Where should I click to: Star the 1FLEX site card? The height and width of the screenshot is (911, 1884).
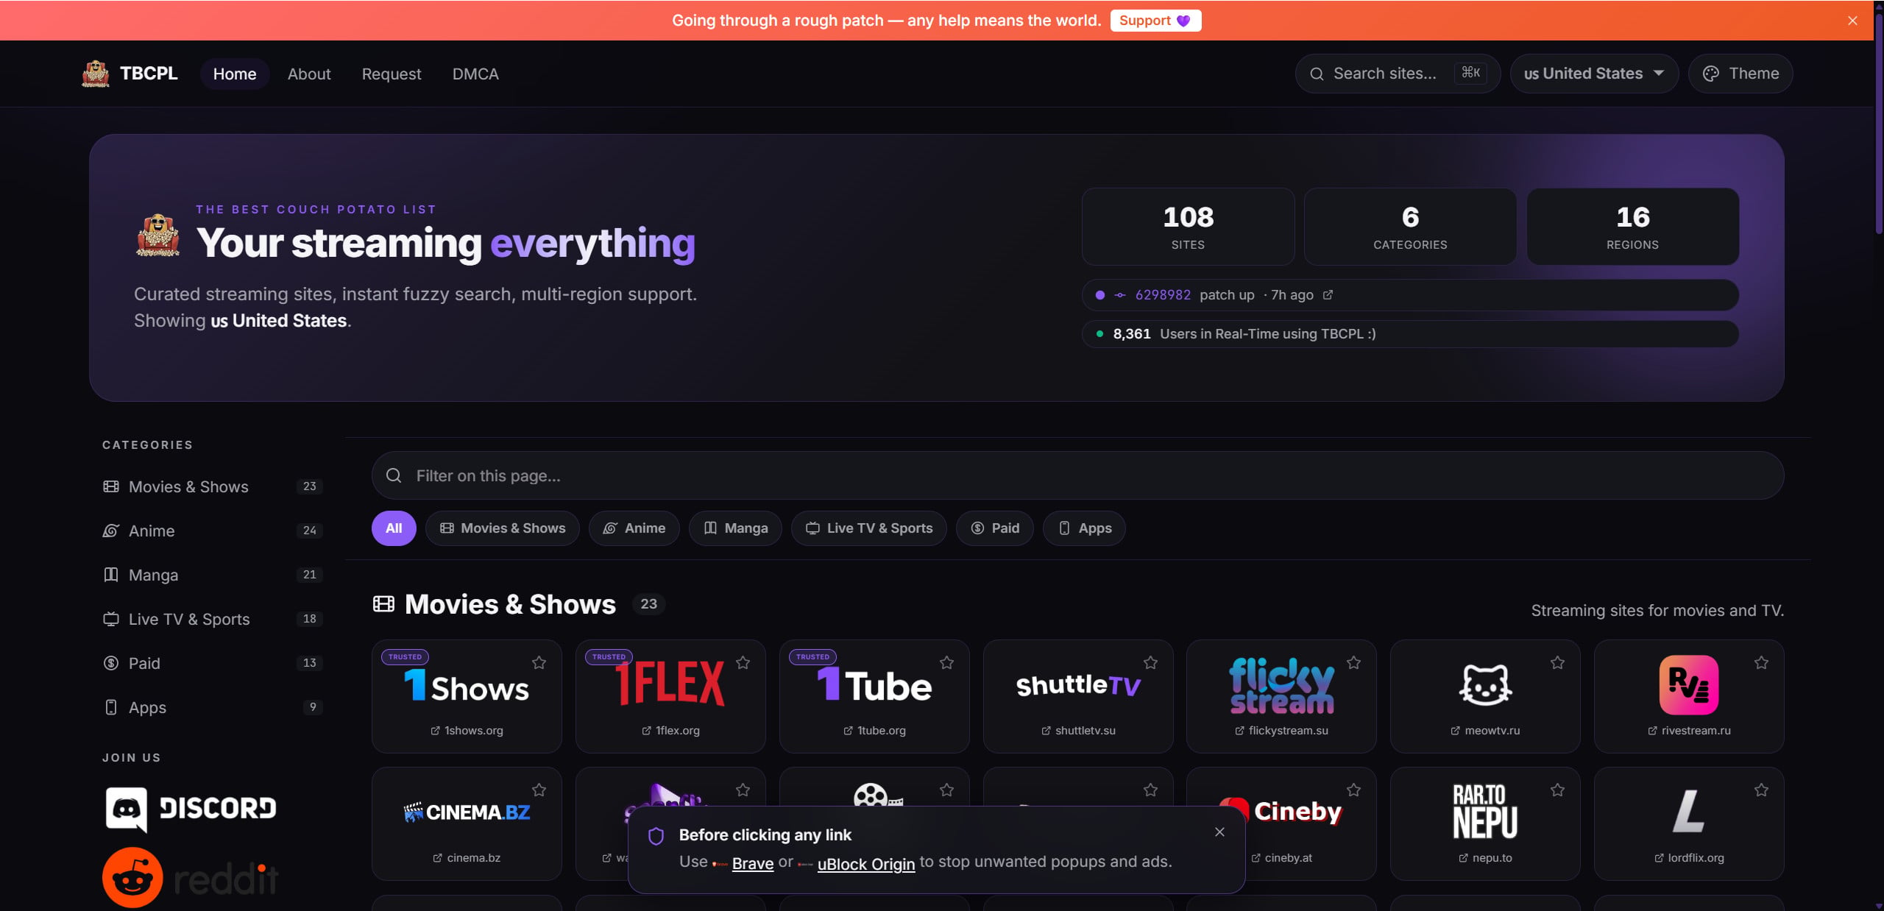pyautogui.click(x=743, y=662)
